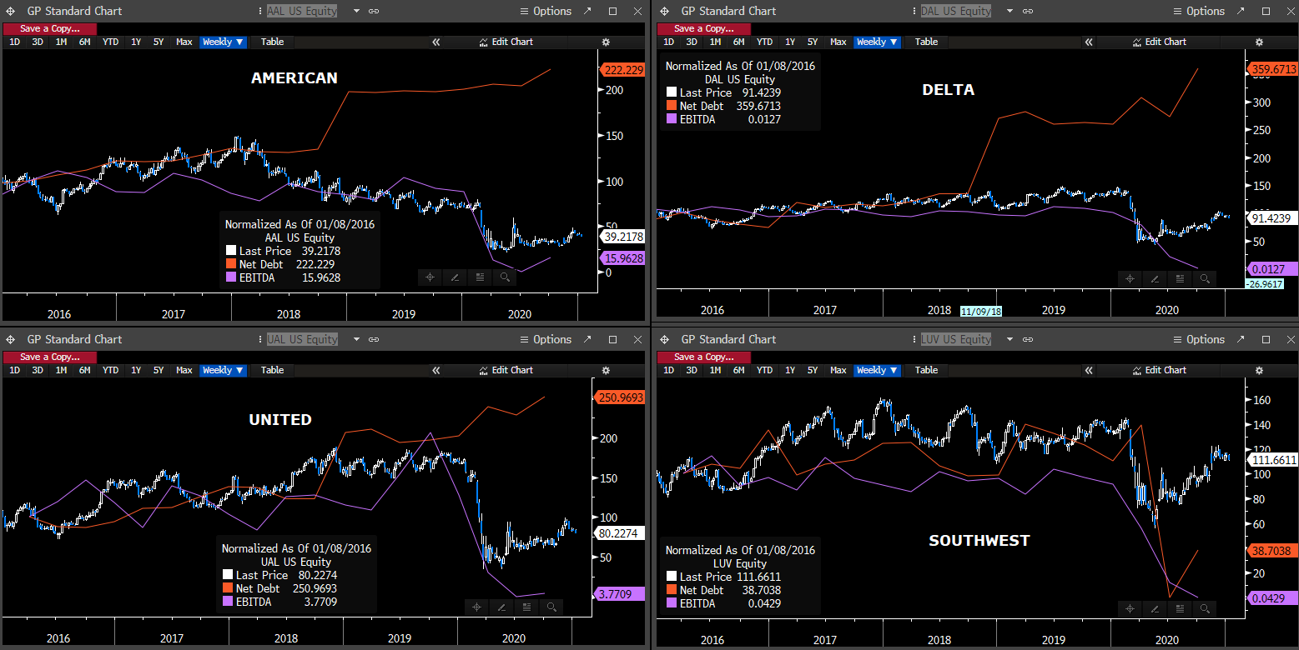The width and height of the screenshot is (1299, 650).
Task: Activate crosshair tool in Delta chart
Action: (1129, 279)
